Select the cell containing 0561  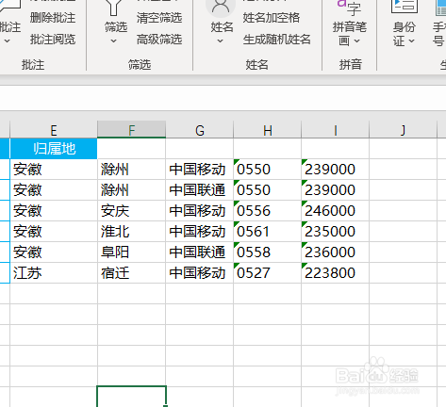[x=268, y=232]
